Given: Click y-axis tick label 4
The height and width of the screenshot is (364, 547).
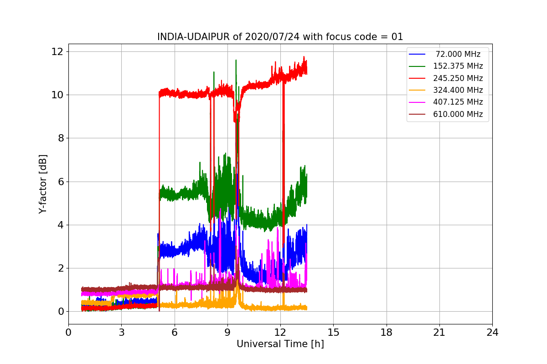Looking at the screenshot, I should click(x=60, y=225).
